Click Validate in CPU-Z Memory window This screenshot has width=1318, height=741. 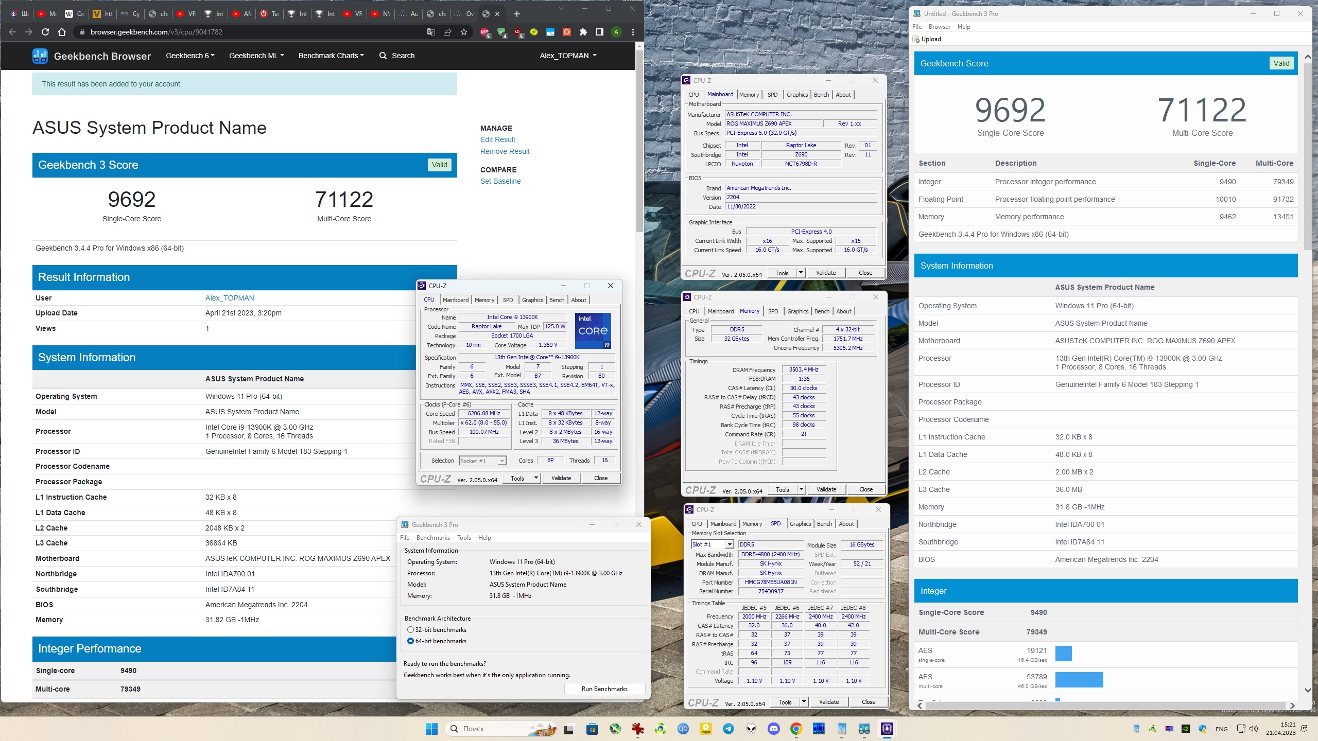point(826,489)
